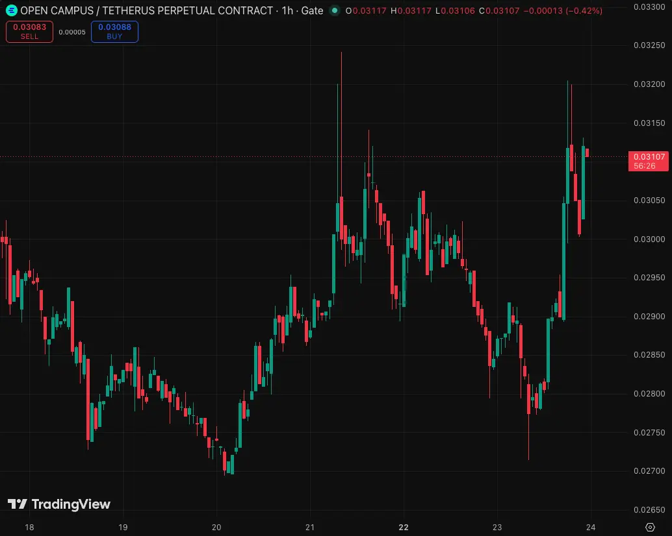The height and width of the screenshot is (536, 672).
Task: Select the 0.02750 price axis label
Action: point(649,432)
